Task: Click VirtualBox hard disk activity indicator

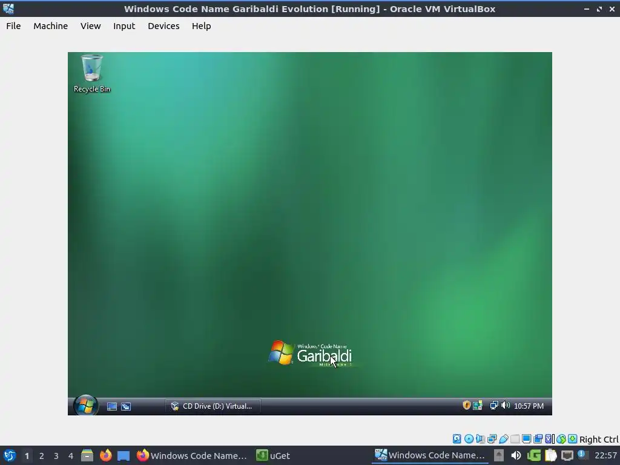Action: [x=457, y=439]
